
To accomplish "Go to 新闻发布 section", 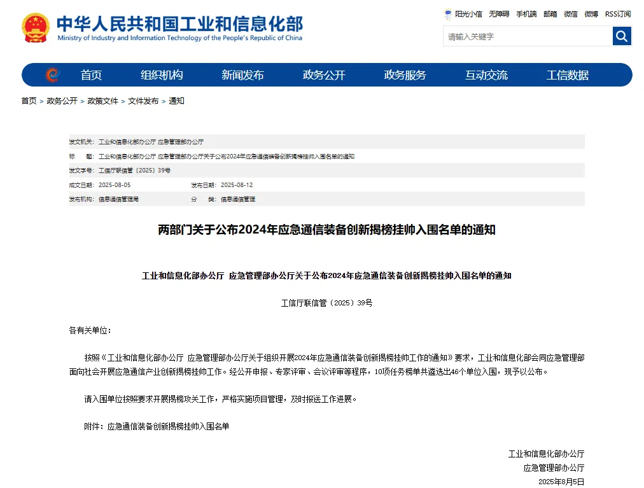I will click(242, 75).
